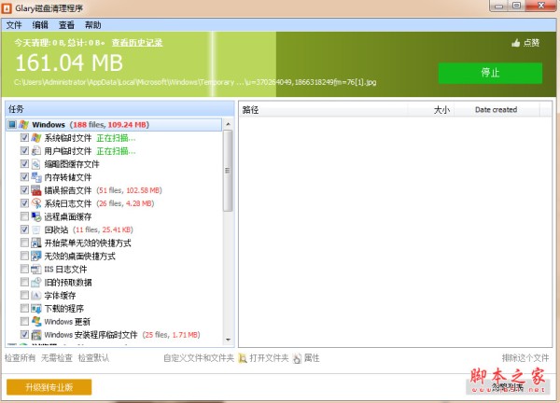Click the 错误报告文件 item icon

[36, 190]
